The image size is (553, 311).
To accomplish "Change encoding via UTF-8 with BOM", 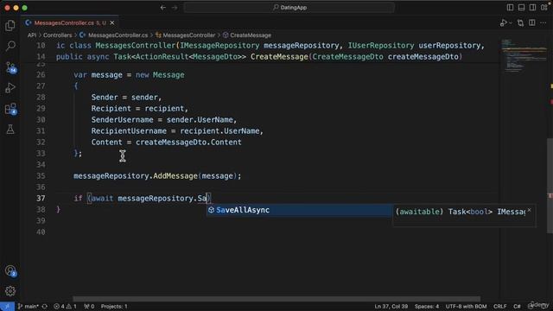I will (466, 307).
